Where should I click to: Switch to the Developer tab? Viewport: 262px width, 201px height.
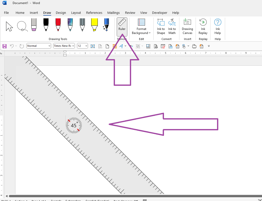pos(160,13)
